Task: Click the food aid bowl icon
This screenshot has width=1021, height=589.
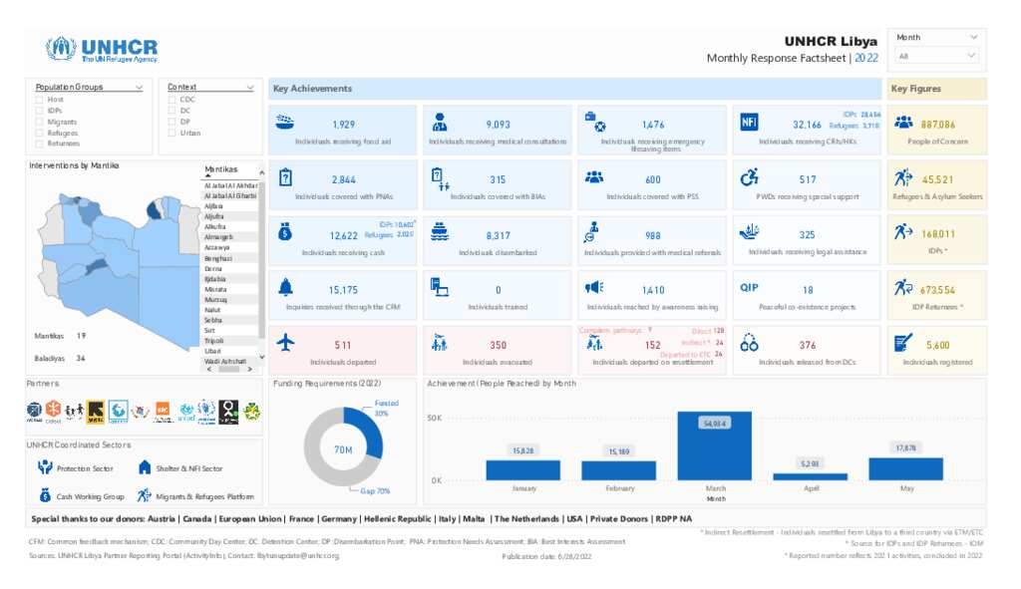Action: [x=284, y=122]
